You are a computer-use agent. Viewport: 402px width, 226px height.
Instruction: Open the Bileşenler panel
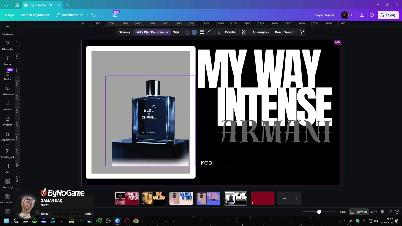8,46
